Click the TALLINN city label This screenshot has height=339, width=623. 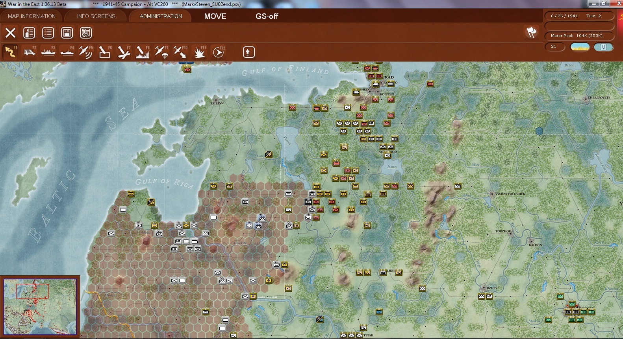[x=217, y=103]
